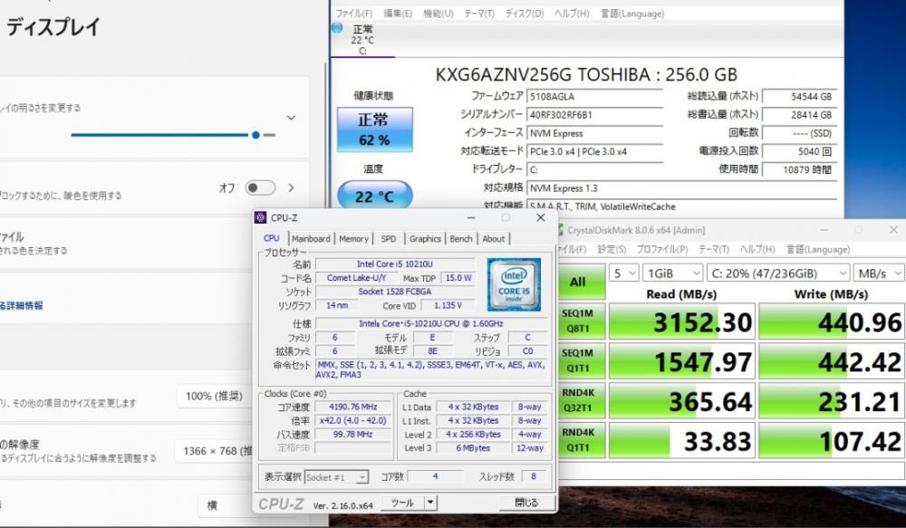This screenshot has width=906, height=528.
Task: Click the 22 °C temperature badge
Action: coord(374,197)
